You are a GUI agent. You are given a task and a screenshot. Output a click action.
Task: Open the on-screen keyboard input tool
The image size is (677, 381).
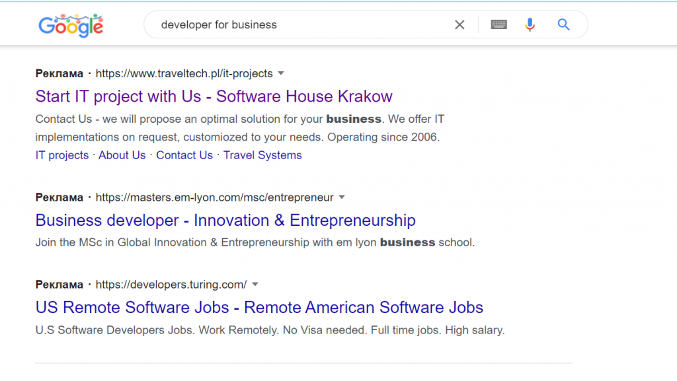pos(499,25)
